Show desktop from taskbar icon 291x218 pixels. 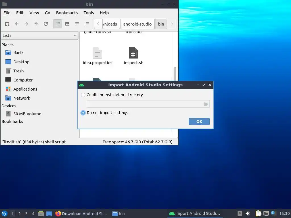pyautogui.click(x=49, y=213)
